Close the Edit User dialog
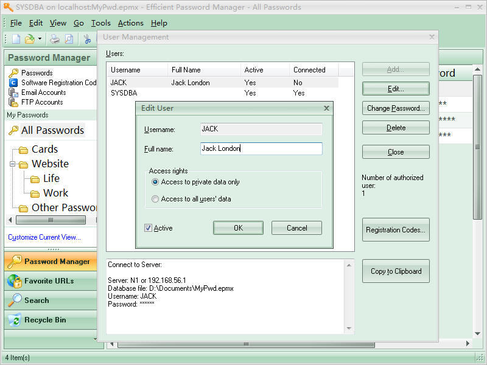This screenshot has height=365, width=487. click(326, 108)
